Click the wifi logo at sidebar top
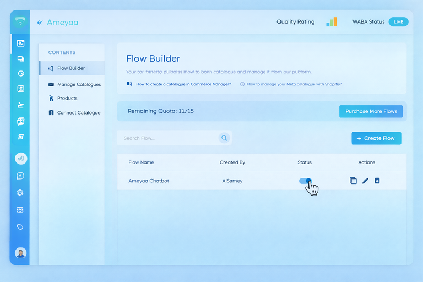The image size is (423, 282). tap(20, 22)
